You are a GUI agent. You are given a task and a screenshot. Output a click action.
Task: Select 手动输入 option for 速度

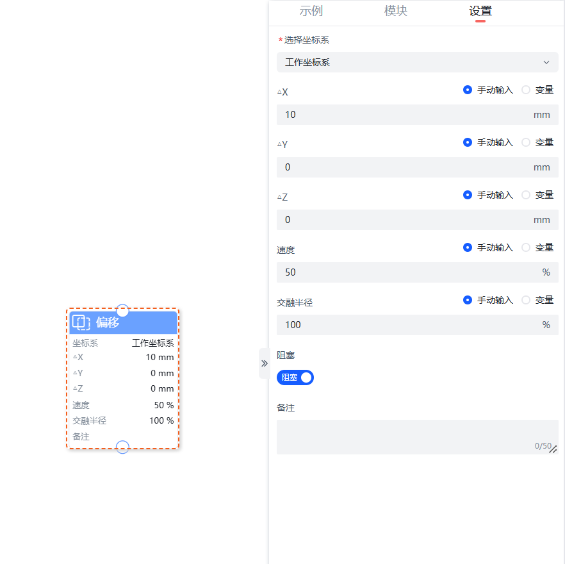click(x=468, y=247)
